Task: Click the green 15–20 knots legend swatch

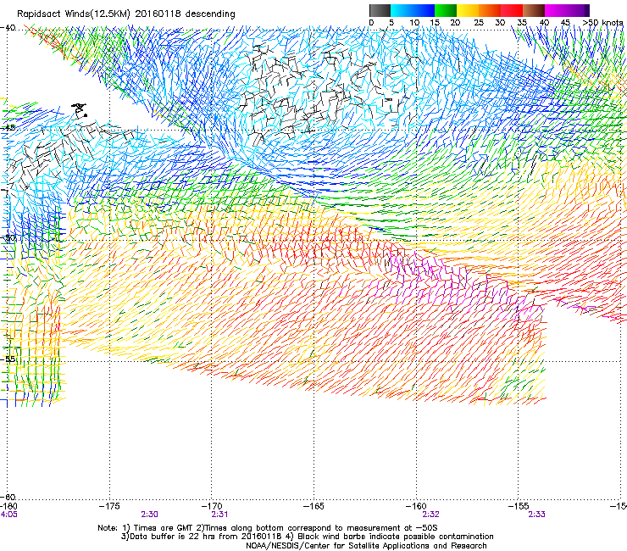Action: (446, 10)
